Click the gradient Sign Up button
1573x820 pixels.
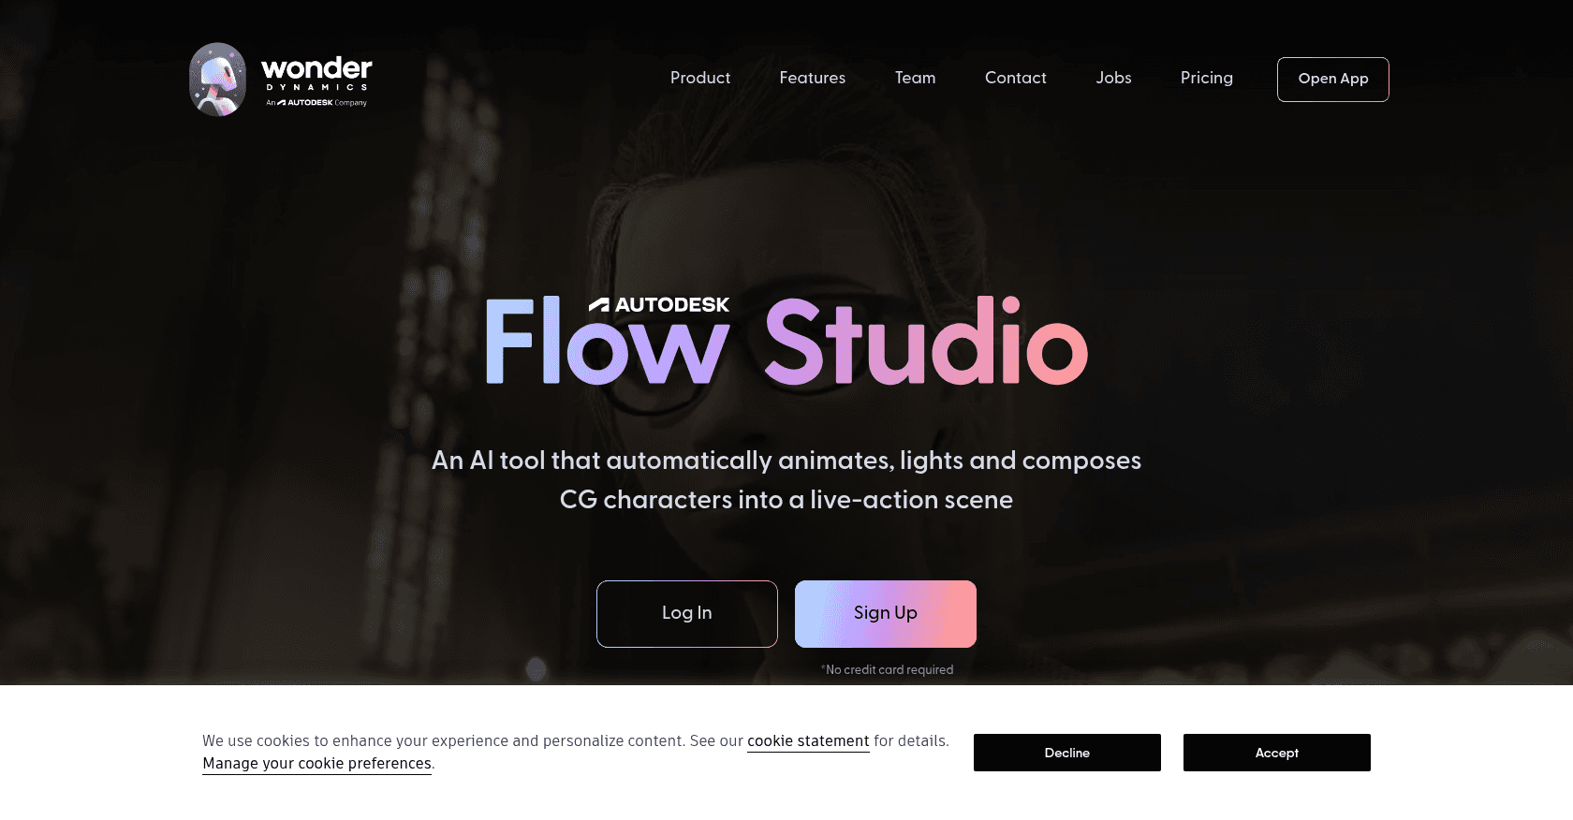[x=886, y=614]
